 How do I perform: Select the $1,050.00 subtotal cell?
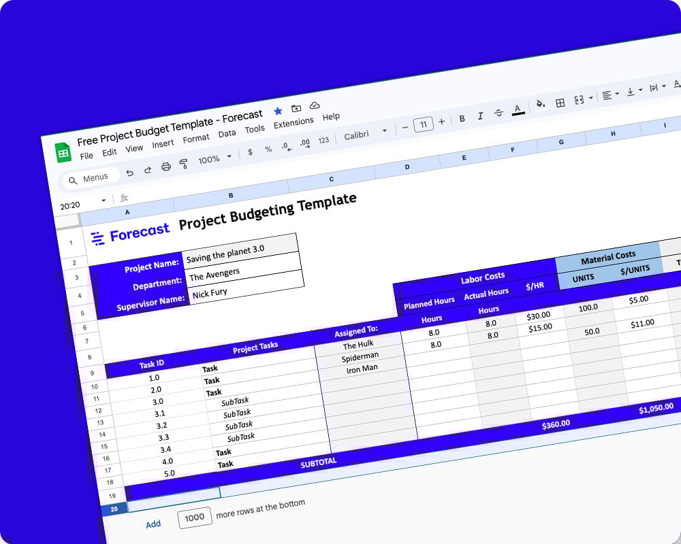click(x=656, y=408)
